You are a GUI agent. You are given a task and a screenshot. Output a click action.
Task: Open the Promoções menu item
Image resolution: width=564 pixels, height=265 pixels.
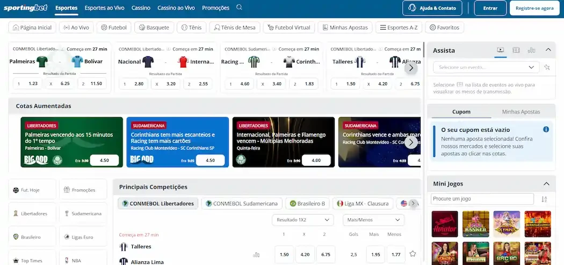[x=215, y=8]
